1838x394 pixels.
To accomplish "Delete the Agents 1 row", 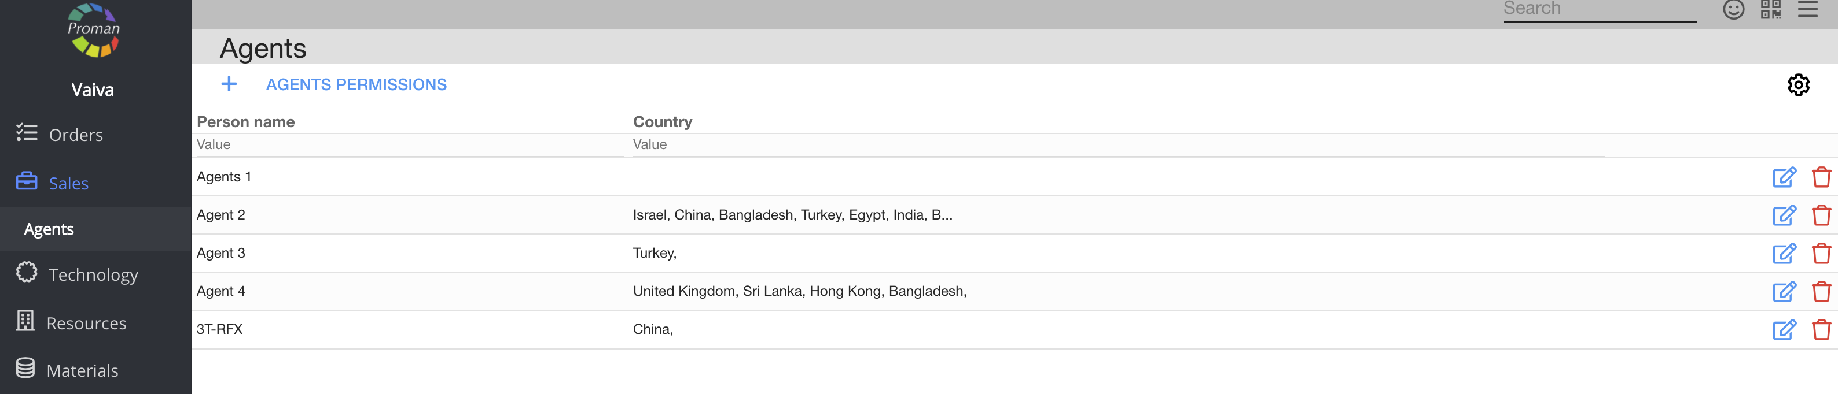I will click(1821, 177).
